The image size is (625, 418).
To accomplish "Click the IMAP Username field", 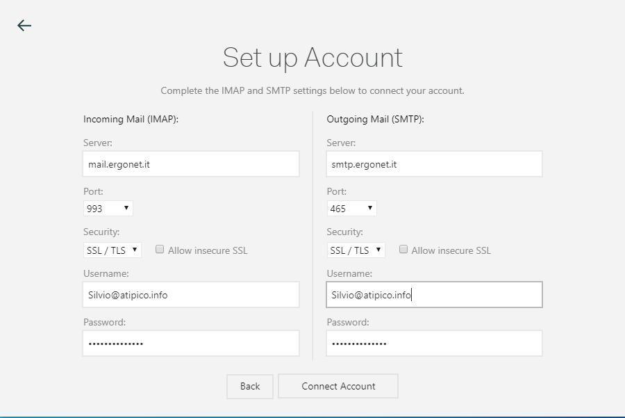I will 191,295.
